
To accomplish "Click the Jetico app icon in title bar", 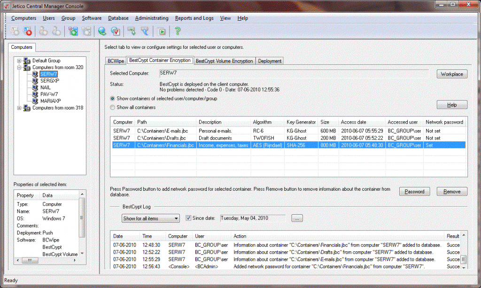I will pos(7,6).
